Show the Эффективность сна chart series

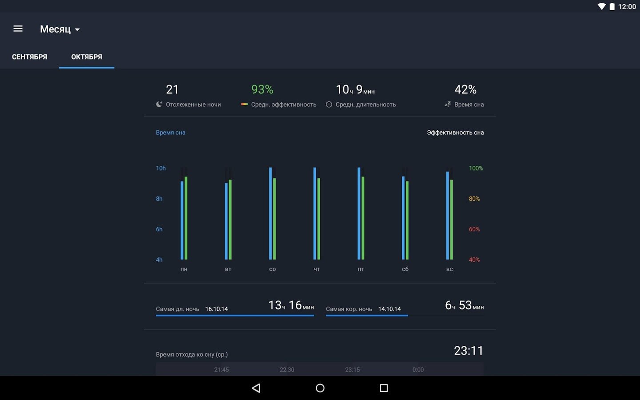(455, 132)
